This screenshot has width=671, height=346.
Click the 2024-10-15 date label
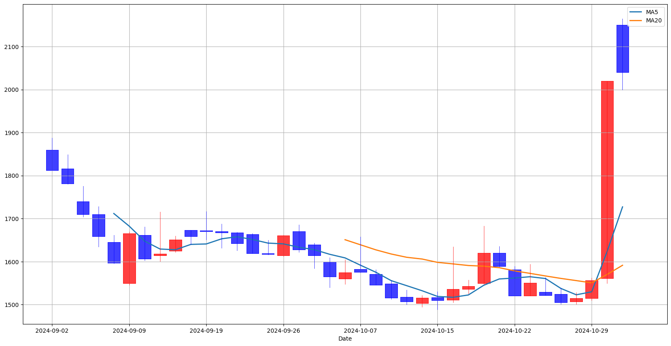[437, 331]
